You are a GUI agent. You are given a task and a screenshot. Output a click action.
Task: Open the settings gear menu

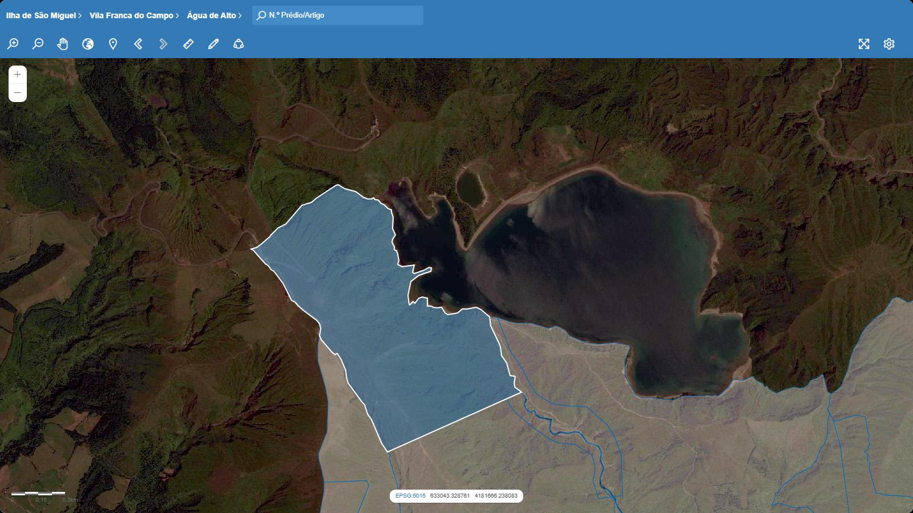(x=889, y=44)
